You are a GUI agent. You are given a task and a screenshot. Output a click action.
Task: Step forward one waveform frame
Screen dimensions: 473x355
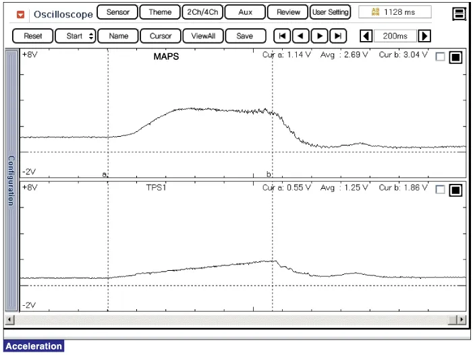tap(320, 36)
